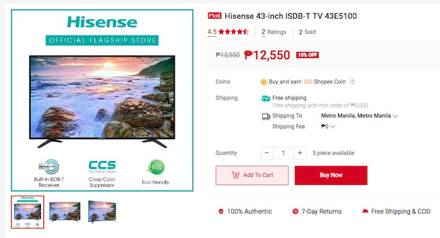Click the red Mall badge
This screenshot has height=238, width=440.
point(215,16)
